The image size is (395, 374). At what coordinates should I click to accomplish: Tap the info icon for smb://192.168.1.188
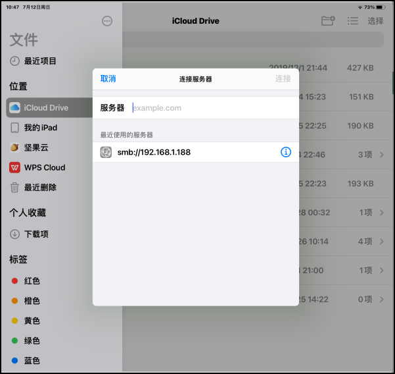tap(286, 152)
